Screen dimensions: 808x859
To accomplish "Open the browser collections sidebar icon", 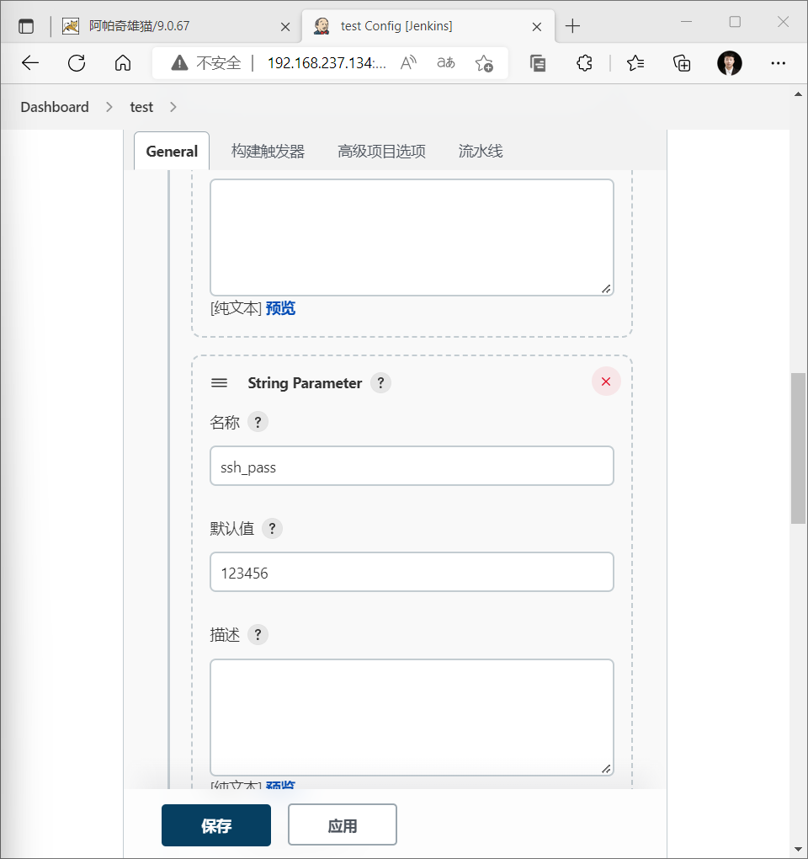I will pos(538,63).
